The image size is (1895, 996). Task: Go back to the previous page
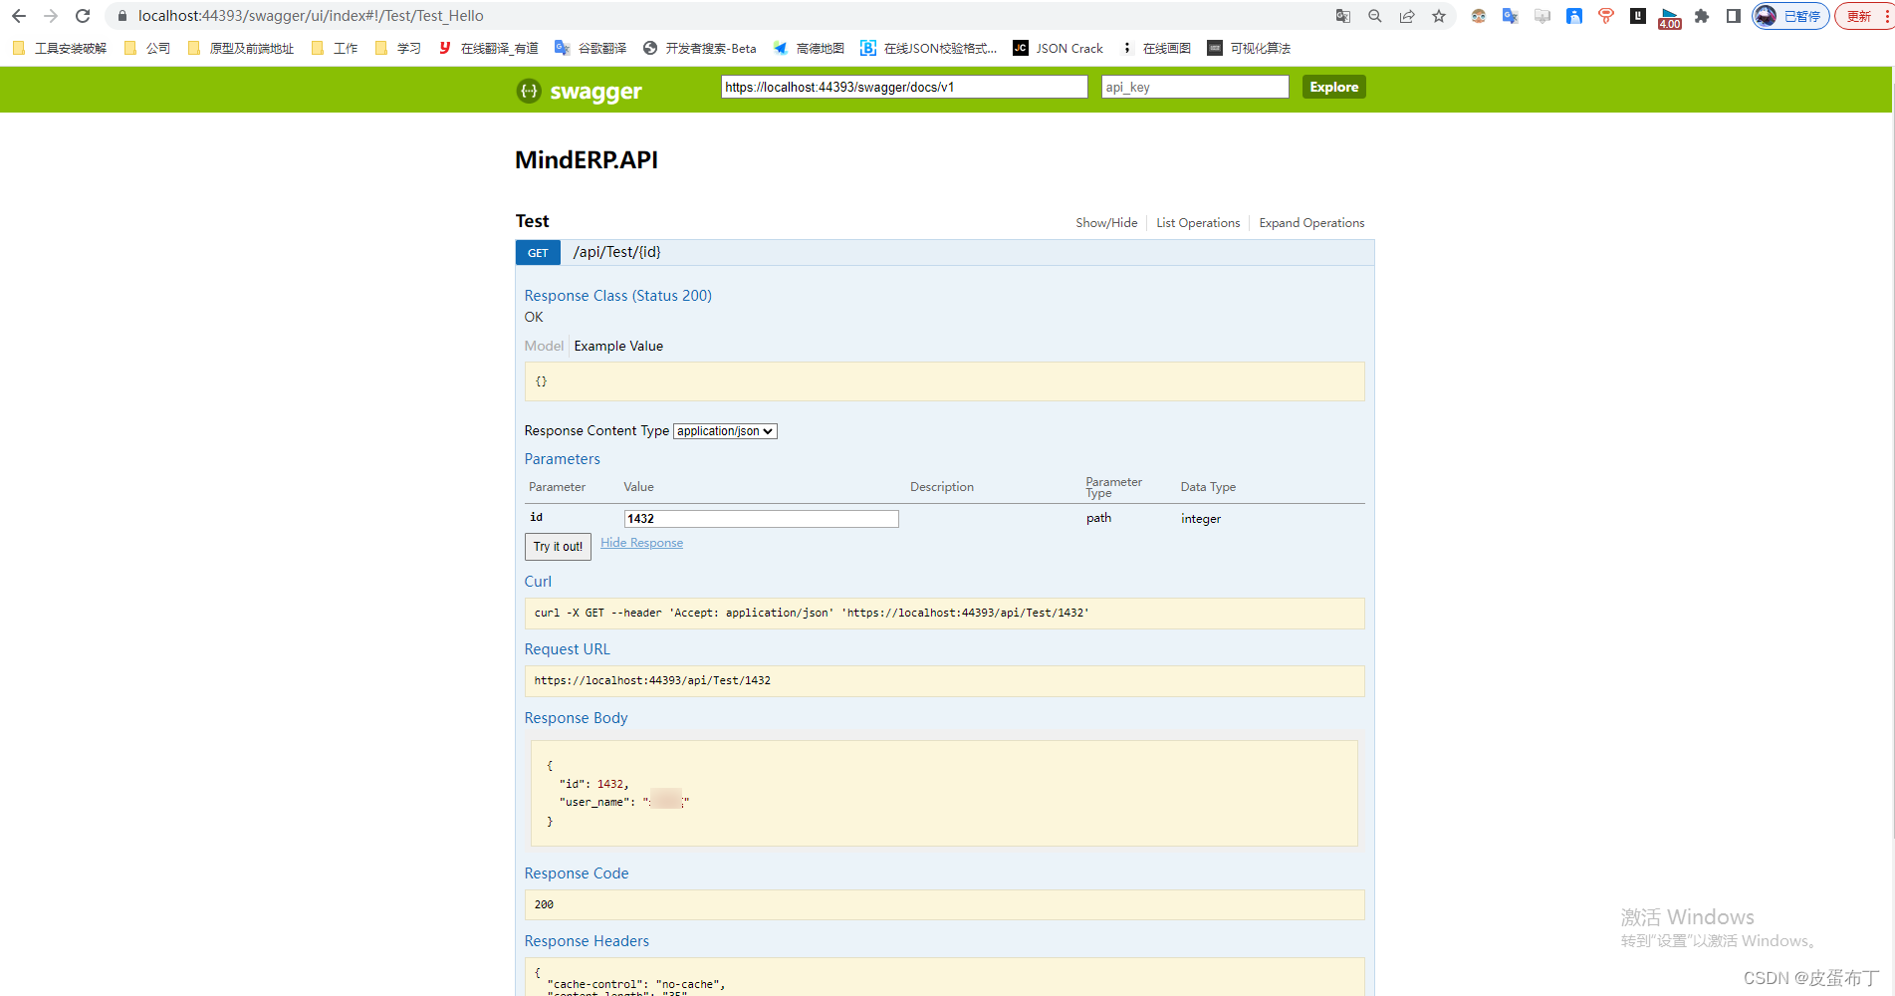click(x=19, y=16)
